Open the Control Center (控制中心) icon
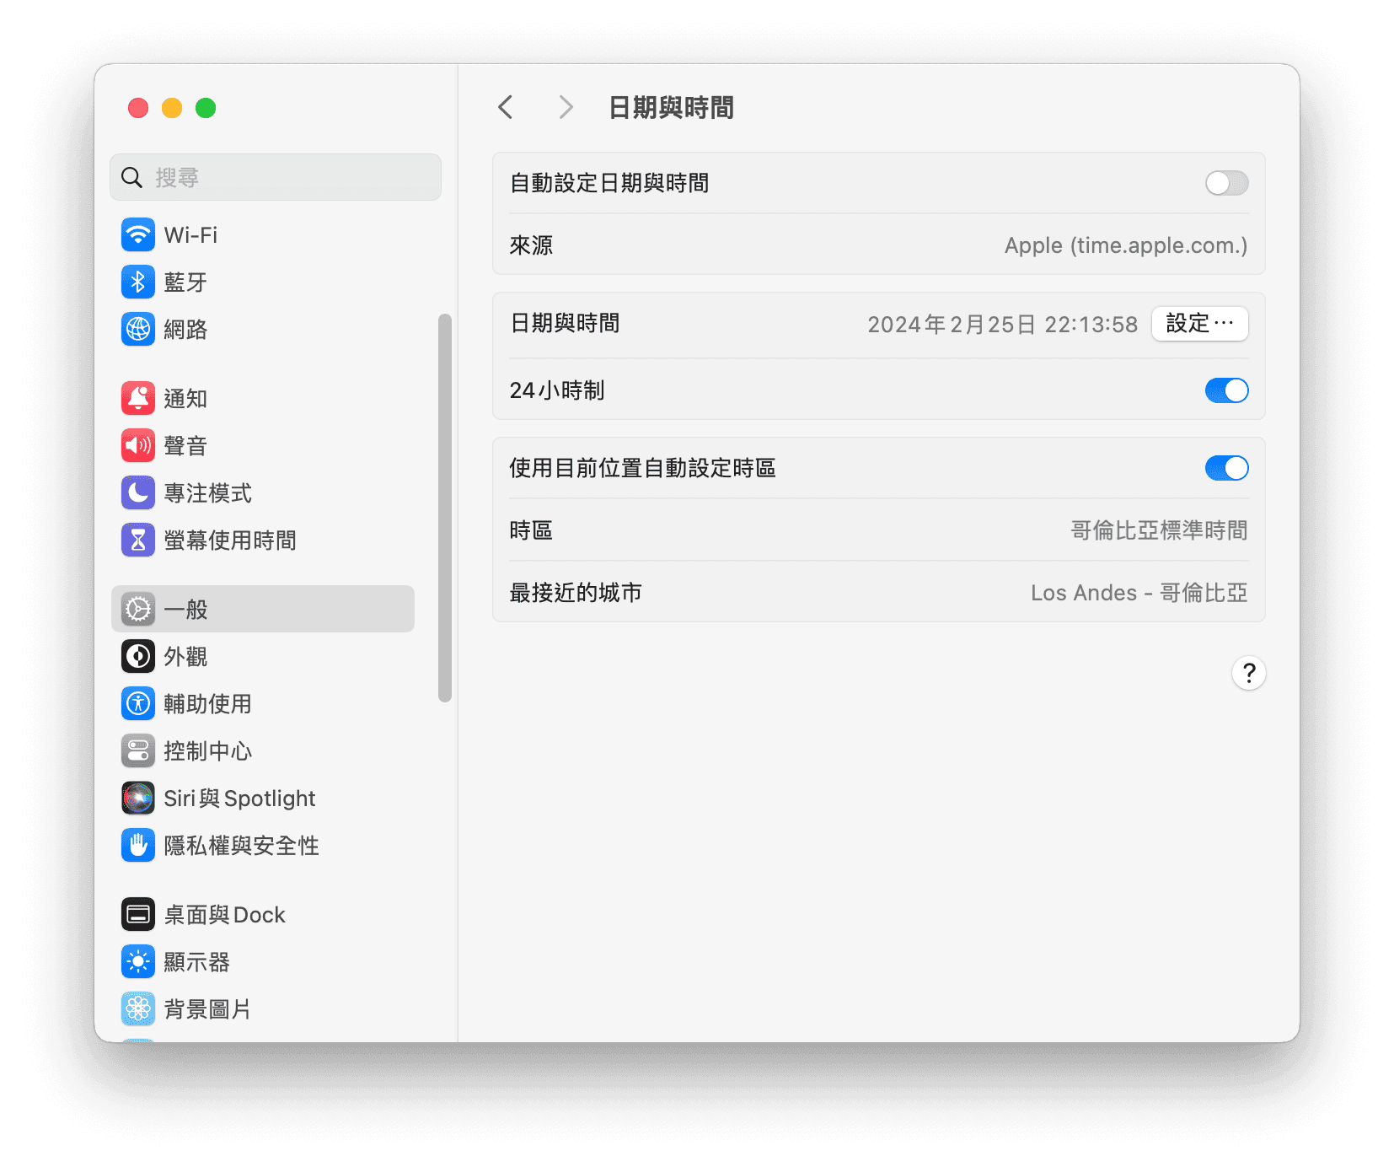This screenshot has height=1167, width=1394. (138, 750)
